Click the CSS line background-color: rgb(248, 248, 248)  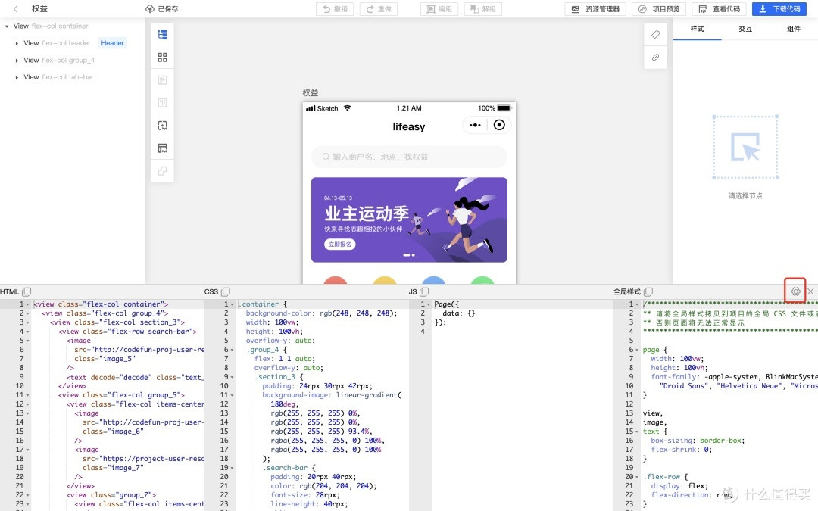pos(321,313)
